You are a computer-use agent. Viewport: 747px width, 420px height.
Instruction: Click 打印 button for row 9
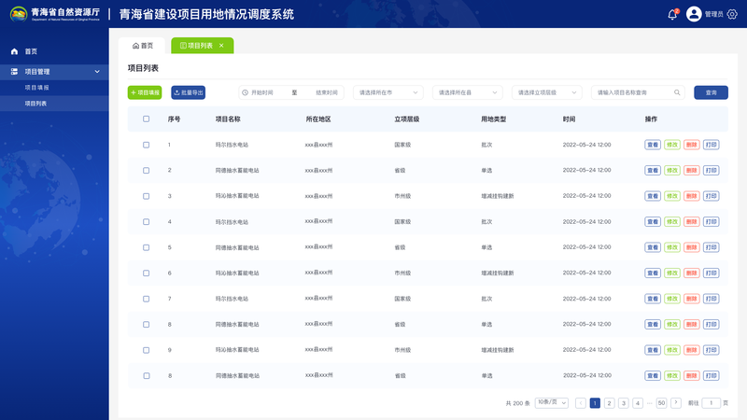coord(711,351)
